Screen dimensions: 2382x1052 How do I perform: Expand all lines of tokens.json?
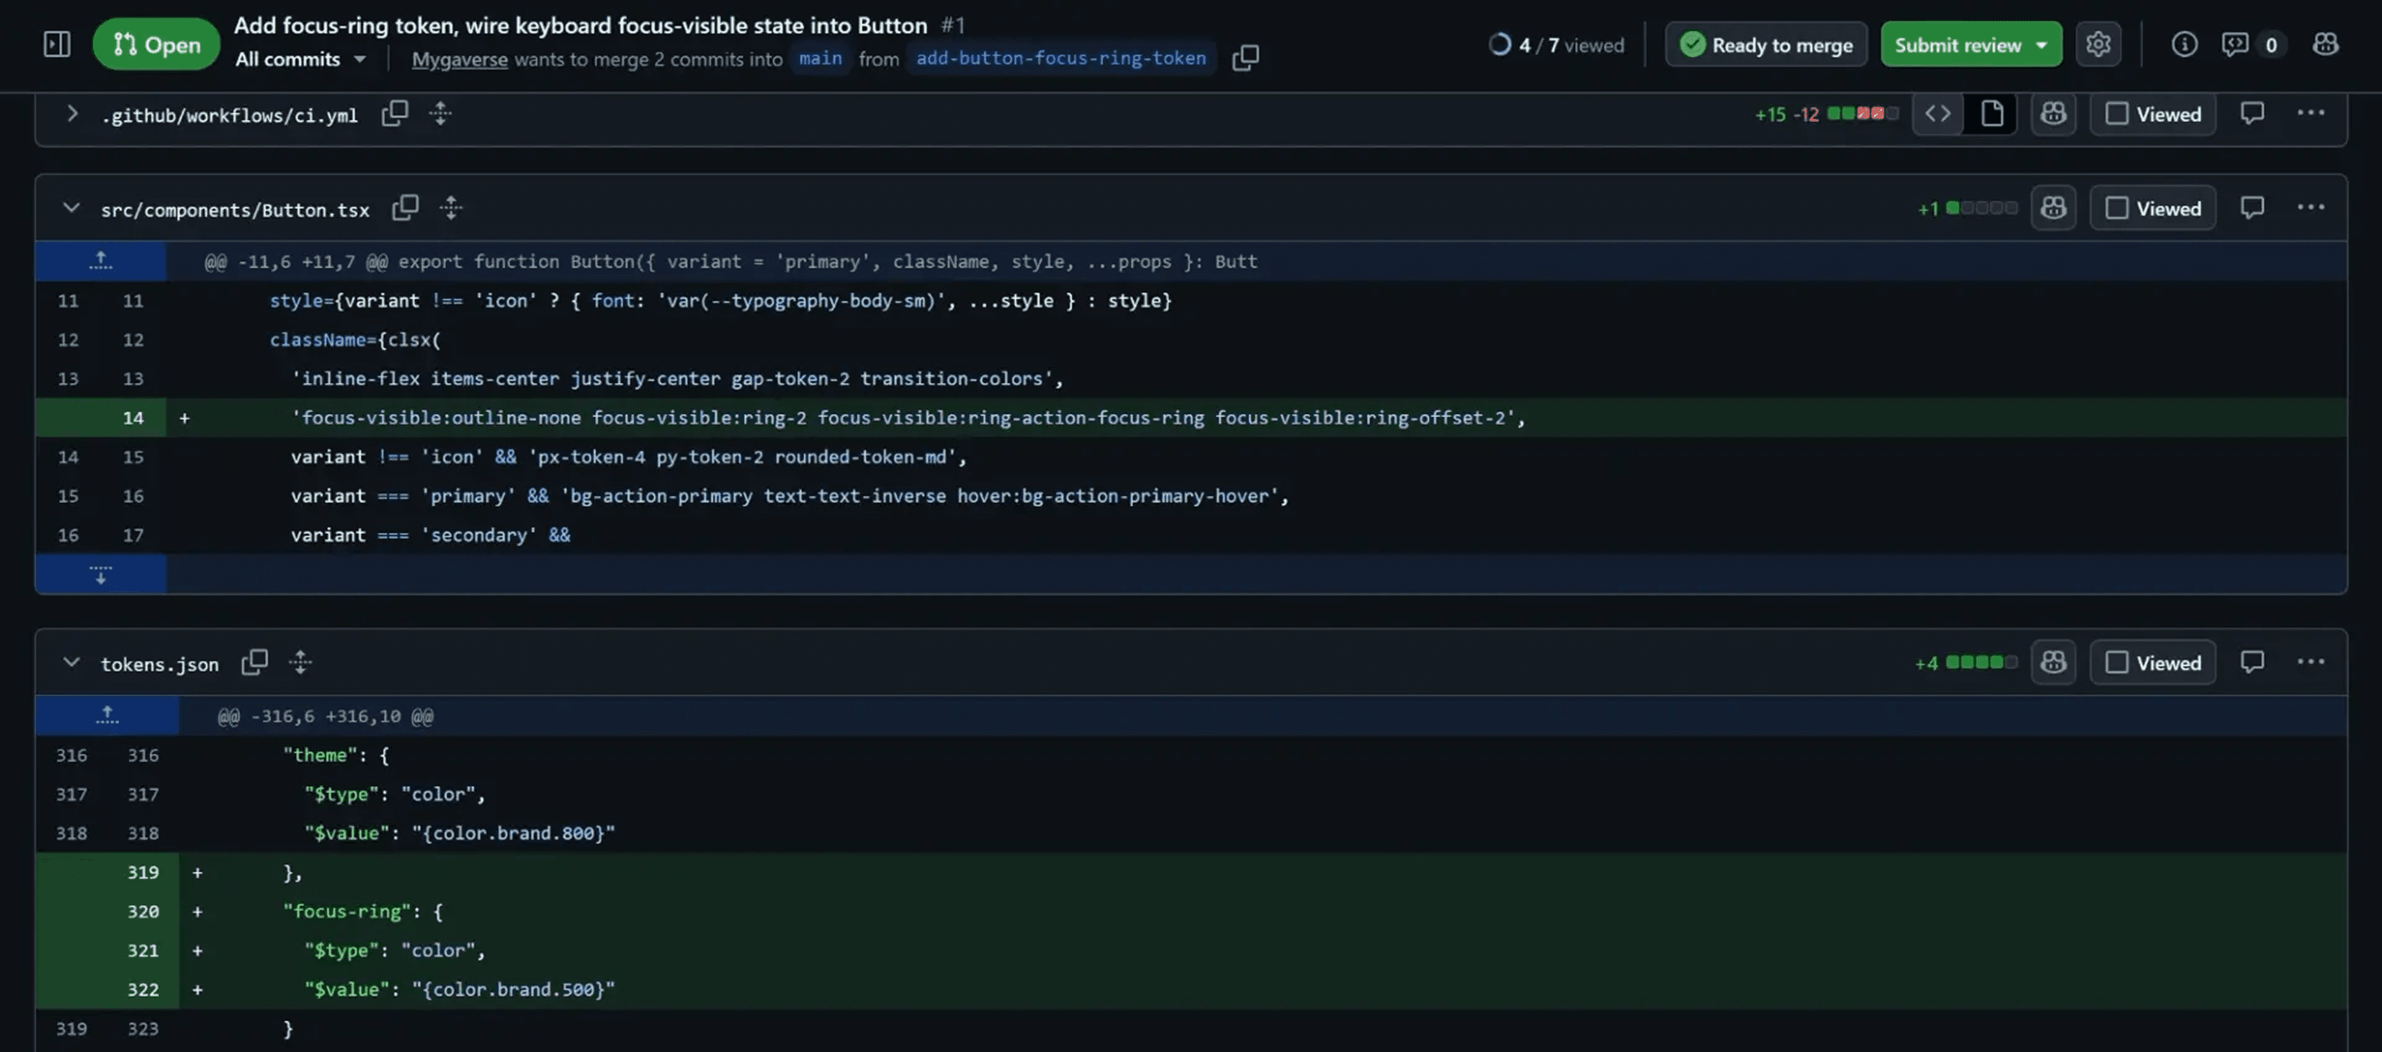(300, 663)
